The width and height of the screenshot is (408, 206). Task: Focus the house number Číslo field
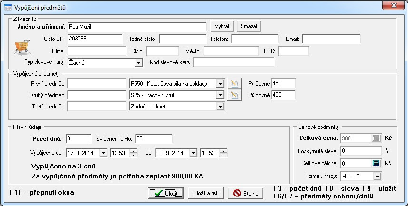pyautogui.click(x=163, y=51)
